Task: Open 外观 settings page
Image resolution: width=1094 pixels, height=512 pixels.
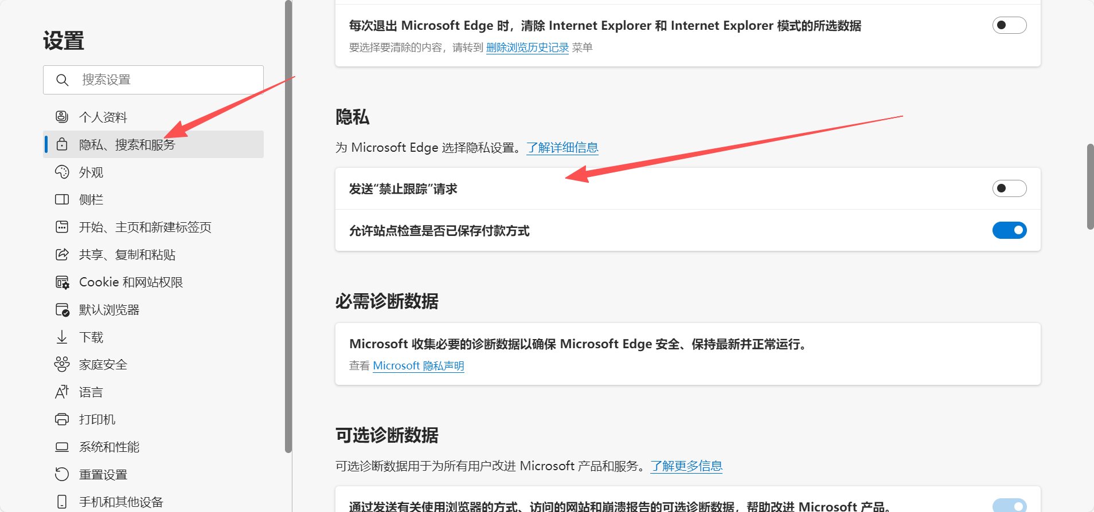Action: pos(154,172)
